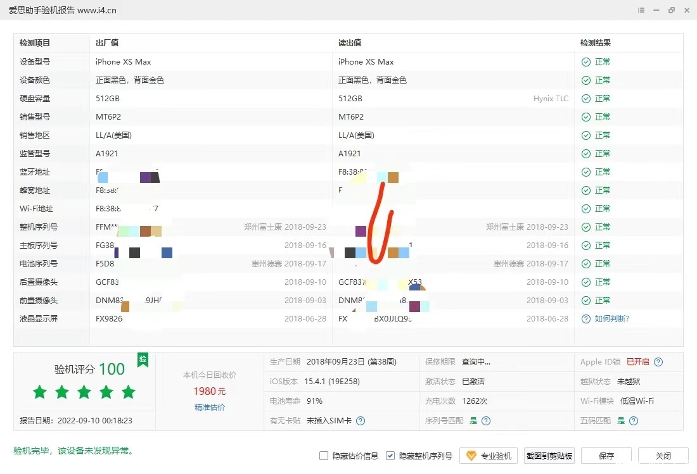Click the 检测结果 column header
The width and height of the screenshot is (697, 474).
pos(595,43)
